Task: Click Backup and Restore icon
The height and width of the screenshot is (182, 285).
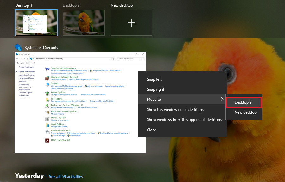Action: point(47,106)
